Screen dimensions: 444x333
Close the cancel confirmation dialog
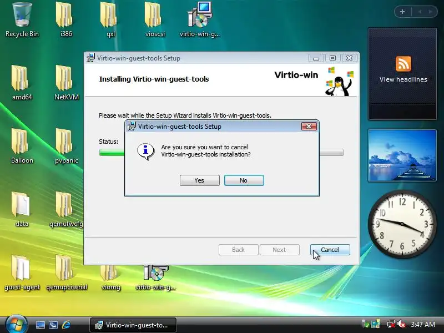click(309, 127)
